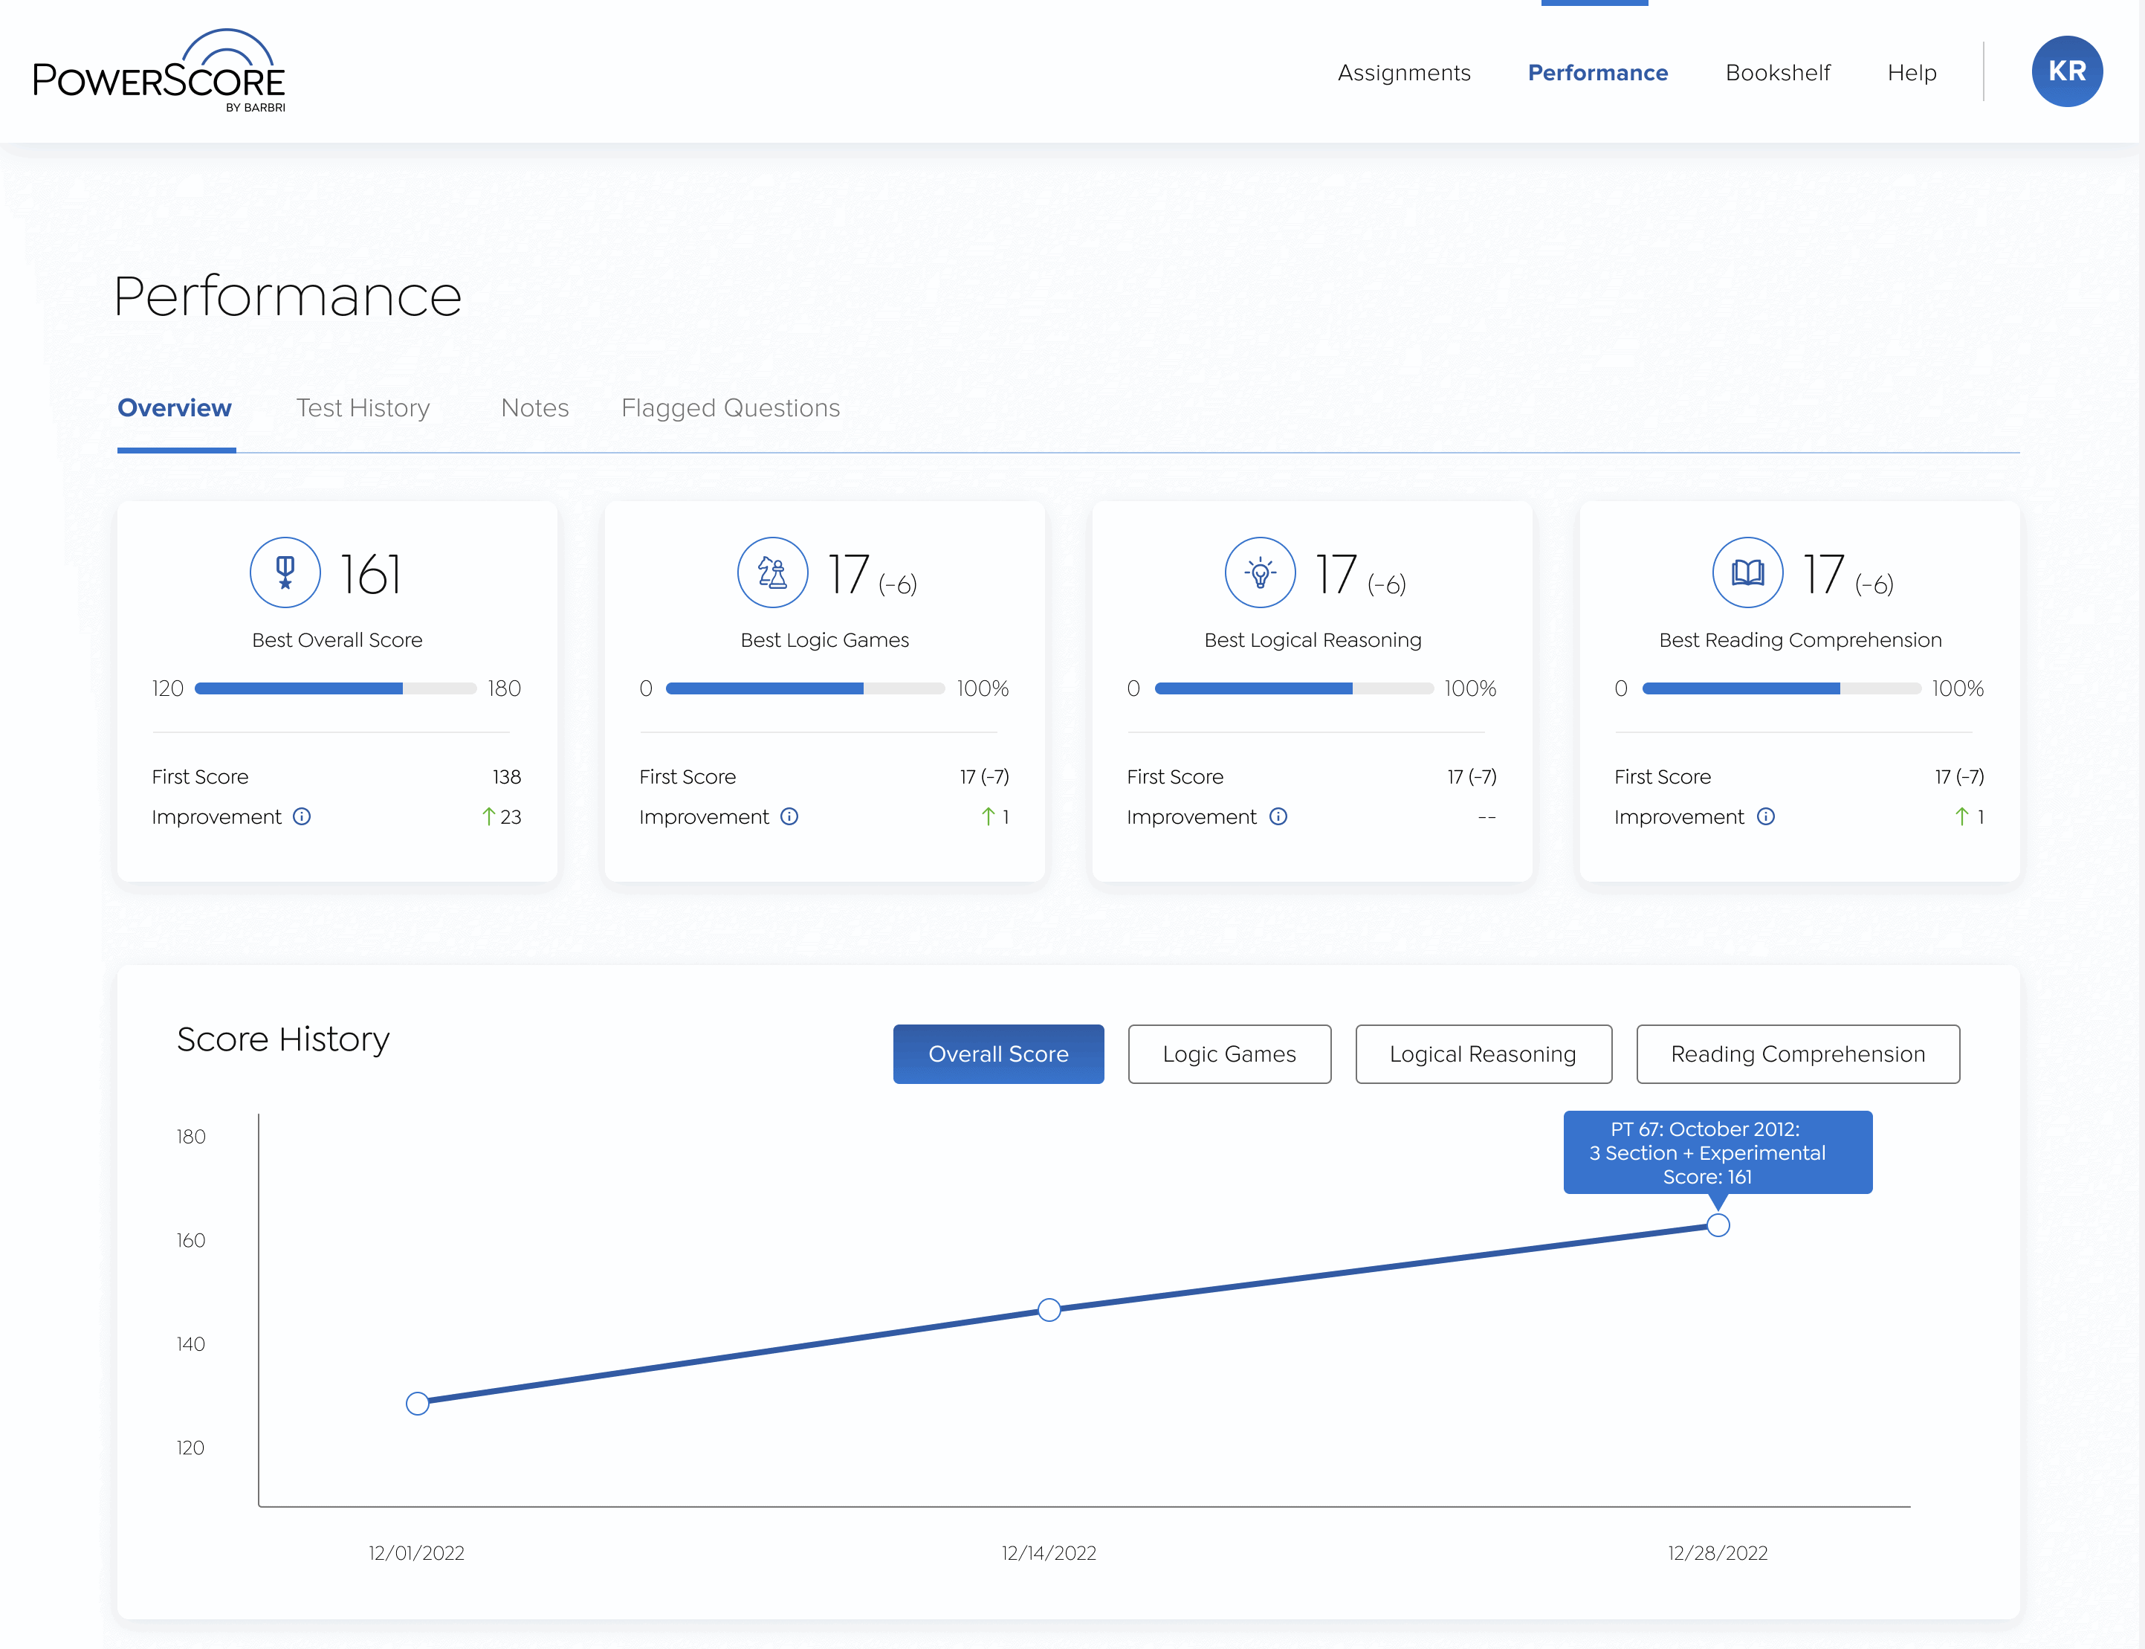Screen dimensions: 2145x1649
Task: Open the Help menu item
Action: pos(1912,73)
